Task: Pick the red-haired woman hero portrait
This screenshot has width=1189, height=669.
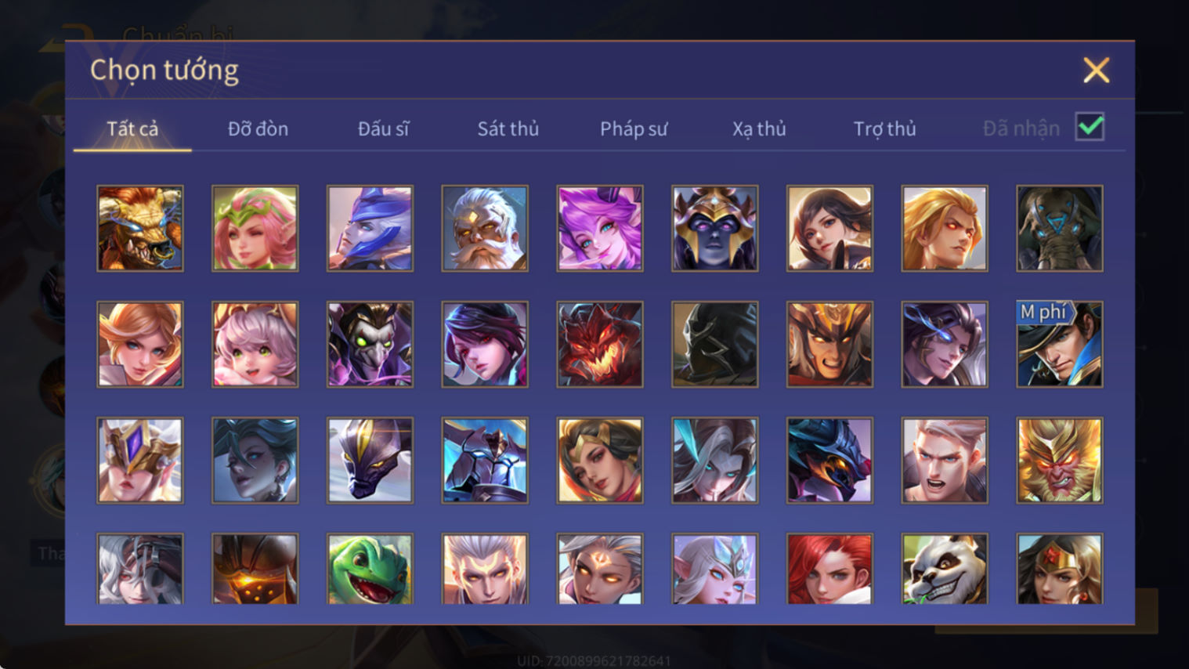Action: point(829,569)
